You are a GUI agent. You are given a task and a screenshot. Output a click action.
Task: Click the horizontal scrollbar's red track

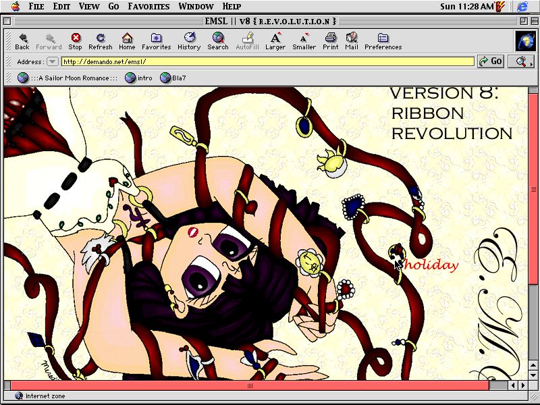pyautogui.click(x=135, y=385)
